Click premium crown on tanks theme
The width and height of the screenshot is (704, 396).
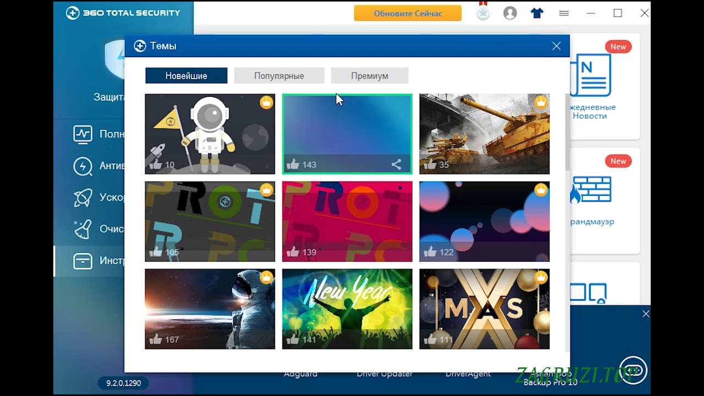pyautogui.click(x=541, y=102)
